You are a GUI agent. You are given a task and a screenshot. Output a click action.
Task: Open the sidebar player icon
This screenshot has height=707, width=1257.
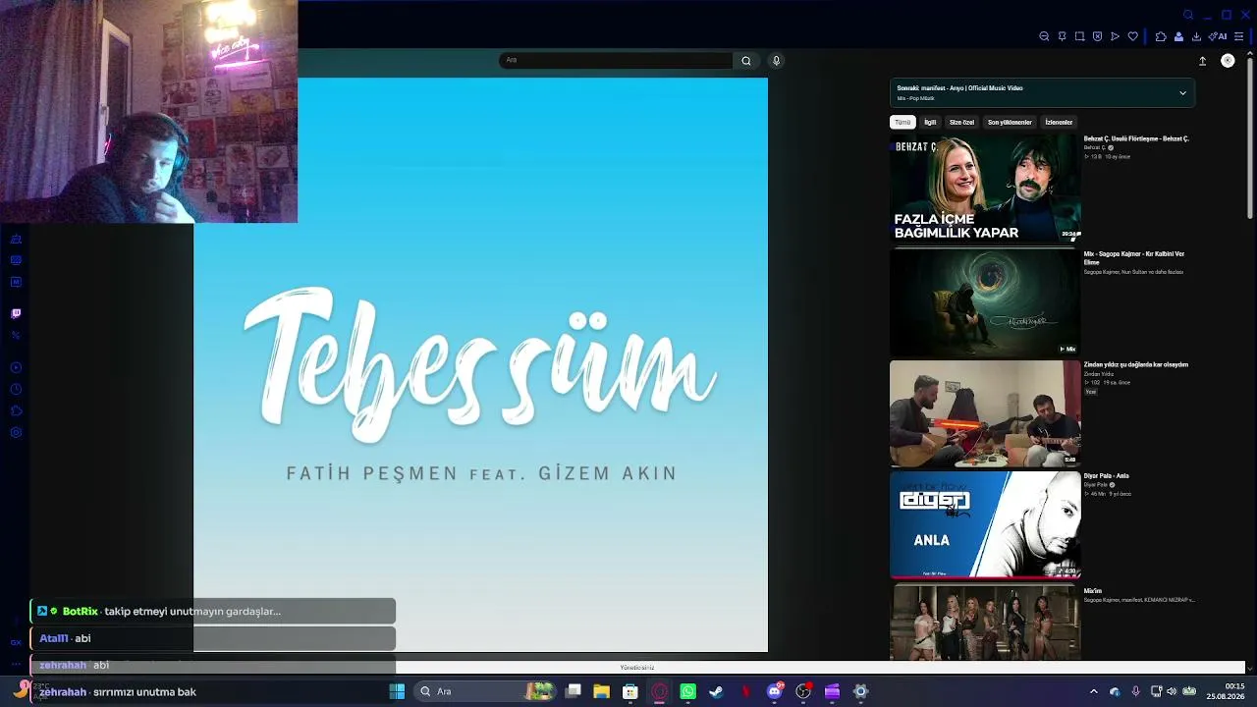[x=16, y=368]
